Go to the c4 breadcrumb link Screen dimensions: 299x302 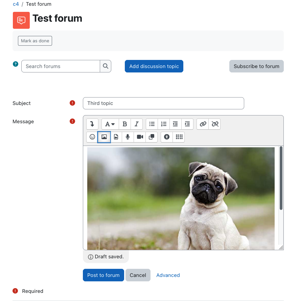[16, 4]
